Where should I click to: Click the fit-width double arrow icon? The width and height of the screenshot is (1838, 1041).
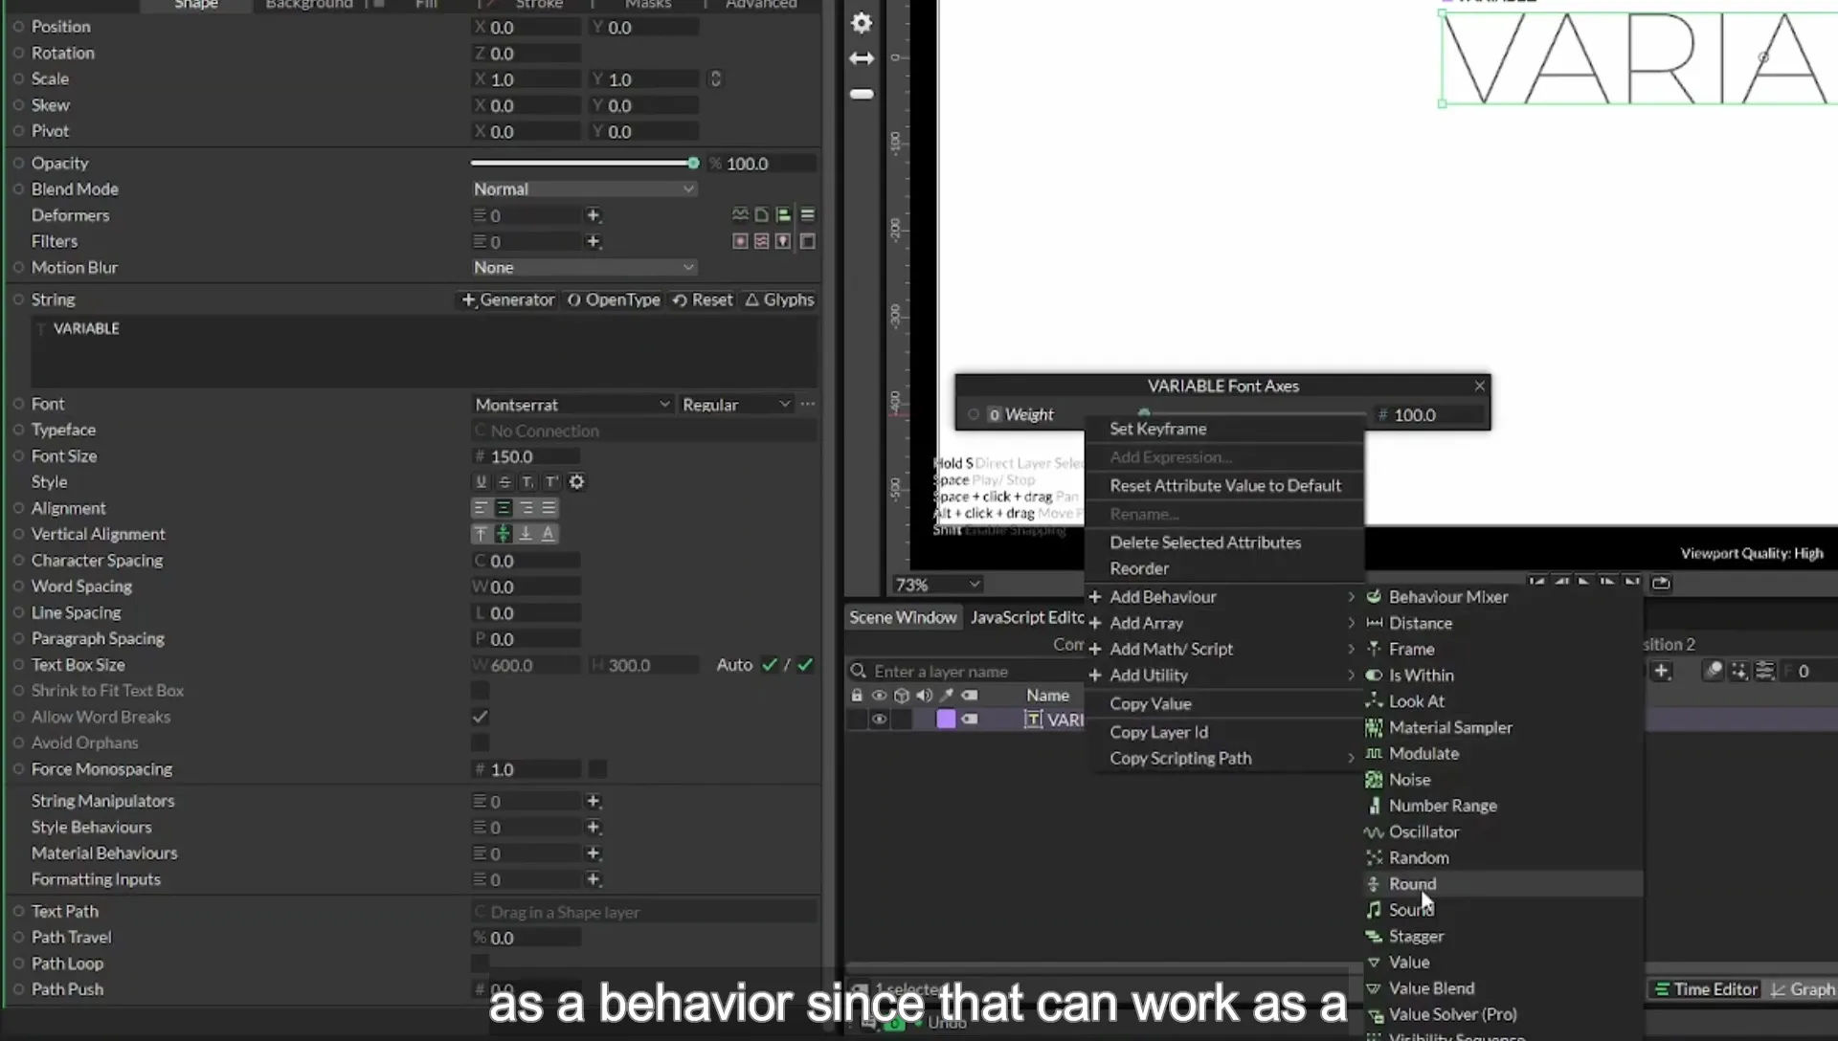pos(862,58)
